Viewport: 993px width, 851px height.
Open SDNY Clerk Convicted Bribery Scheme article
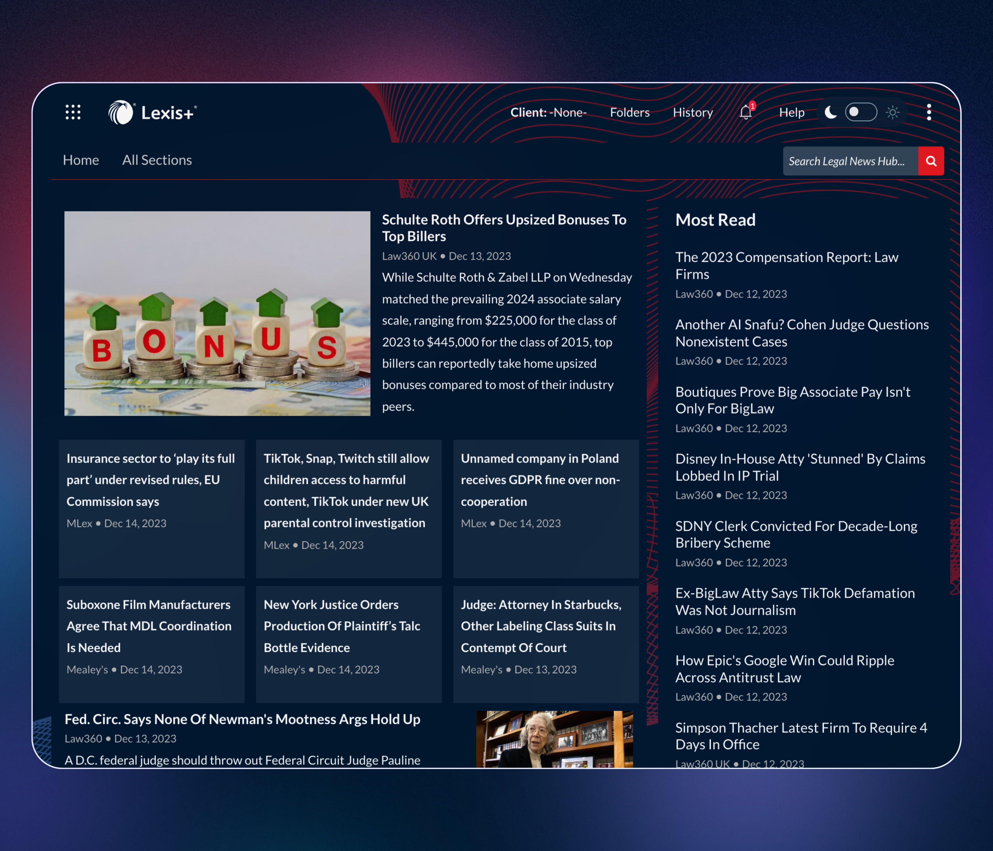click(x=796, y=534)
